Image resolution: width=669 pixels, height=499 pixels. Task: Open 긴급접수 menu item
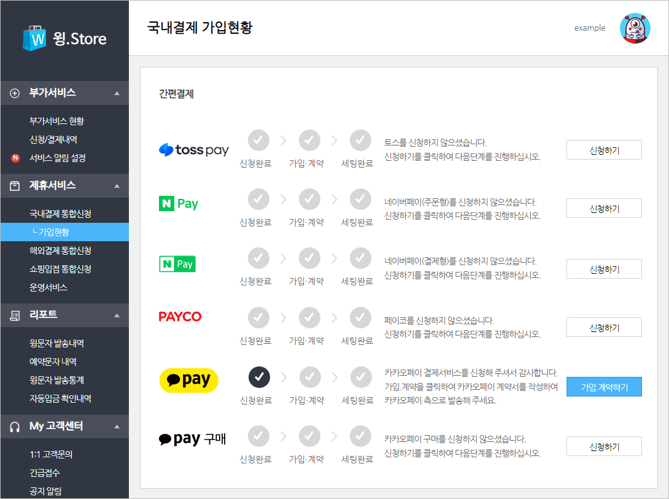(x=45, y=473)
